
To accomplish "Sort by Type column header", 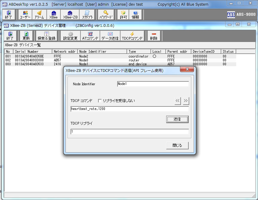I will point(139,52).
